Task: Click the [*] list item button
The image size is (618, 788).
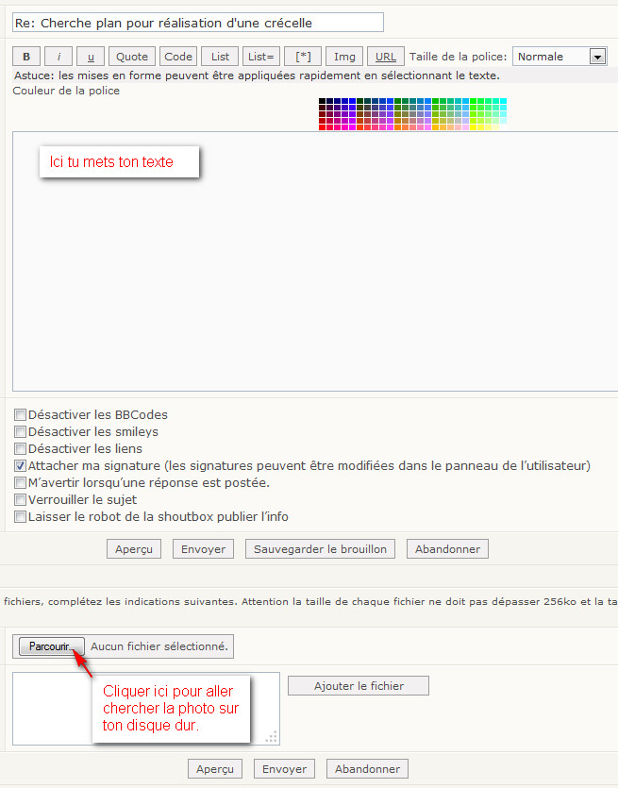Action: (303, 57)
